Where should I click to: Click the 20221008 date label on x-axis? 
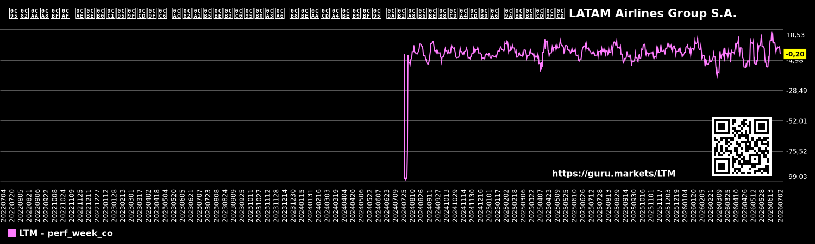pyautogui.click(x=55, y=205)
